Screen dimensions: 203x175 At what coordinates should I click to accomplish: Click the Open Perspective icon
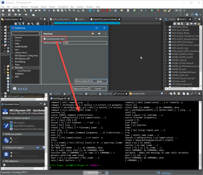click(x=187, y=15)
